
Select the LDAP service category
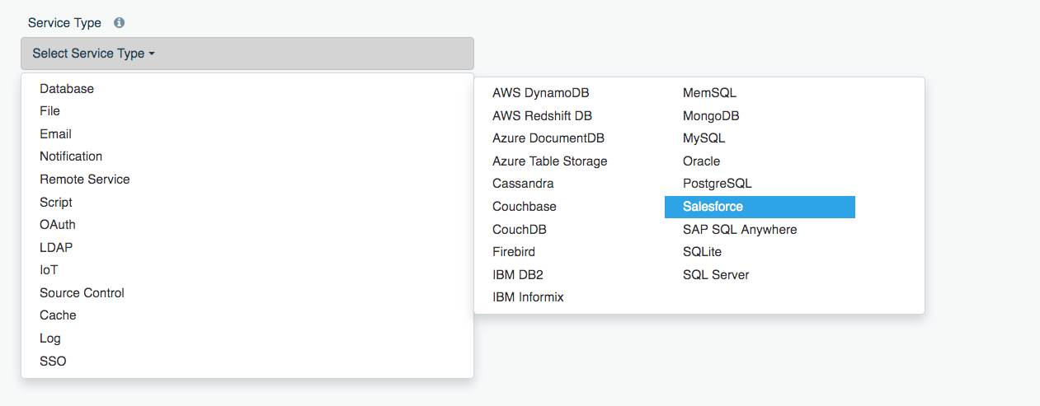(x=56, y=247)
